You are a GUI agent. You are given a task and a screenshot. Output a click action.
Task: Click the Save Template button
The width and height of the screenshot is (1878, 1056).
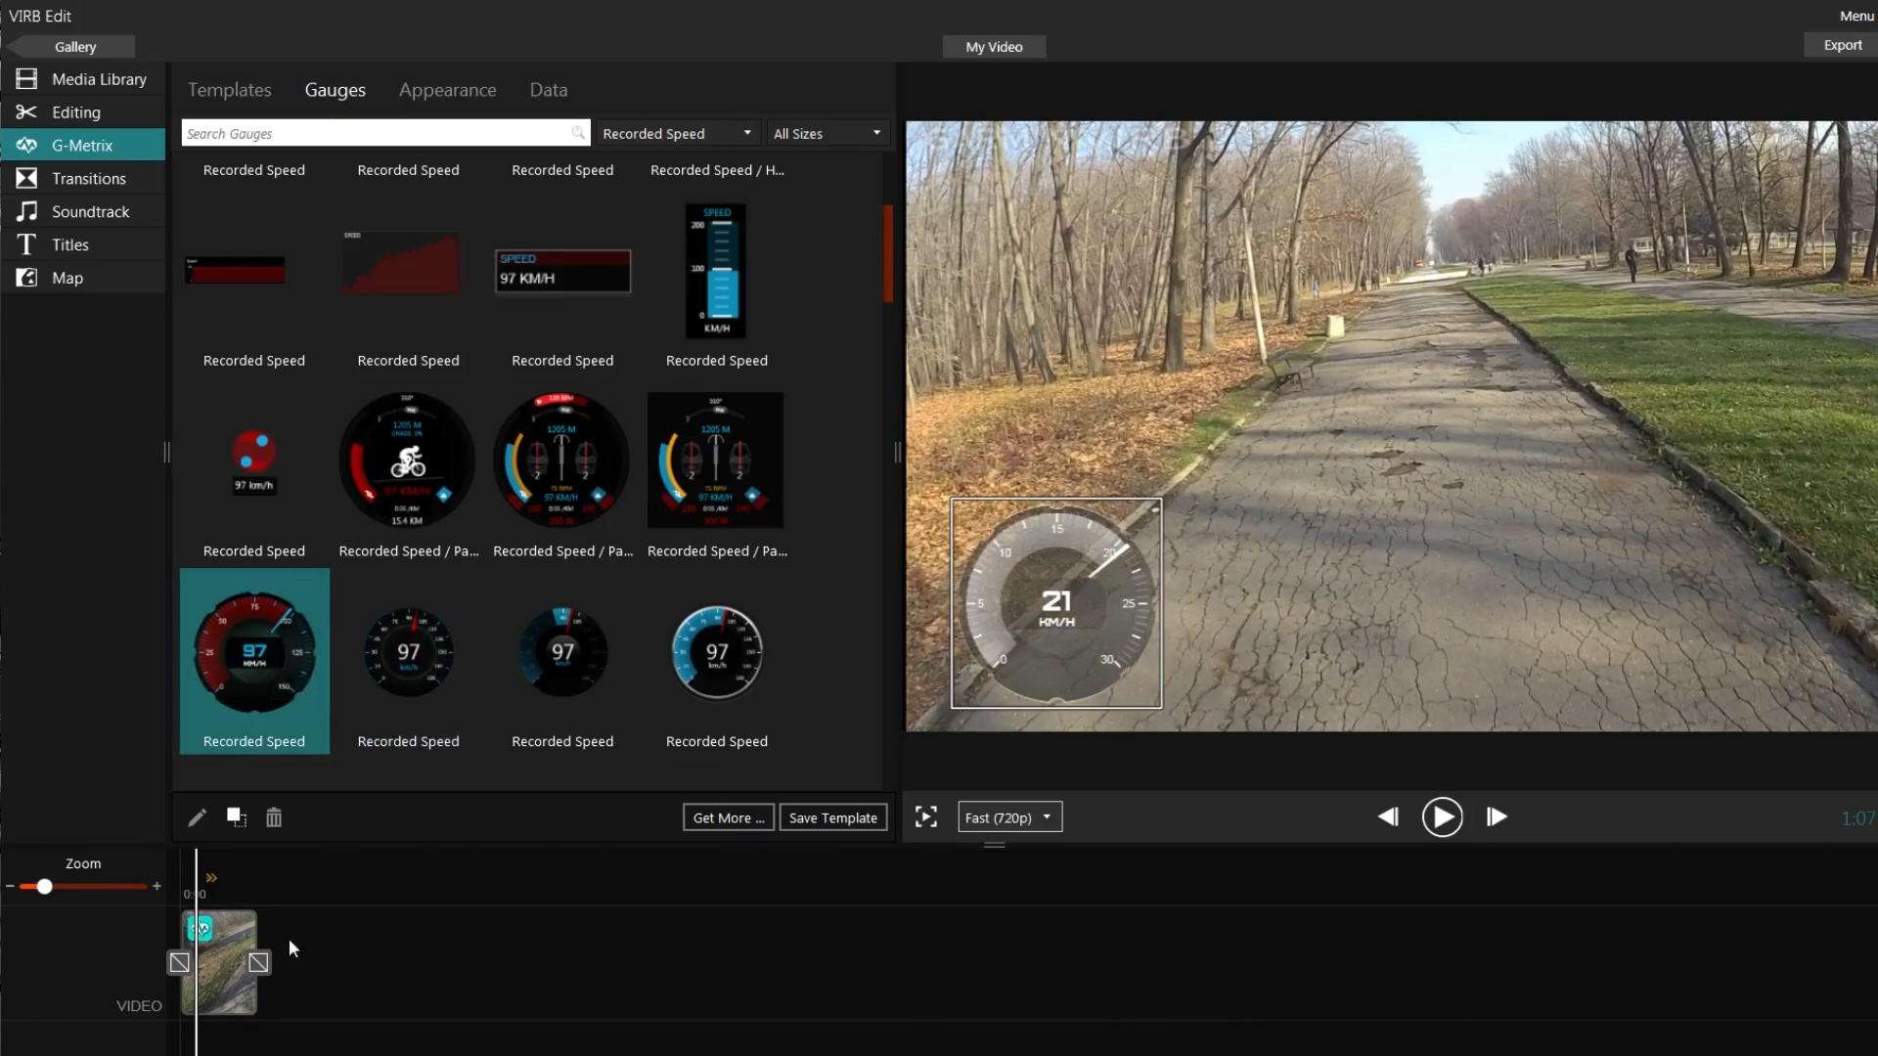pyautogui.click(x=833, y=816)
